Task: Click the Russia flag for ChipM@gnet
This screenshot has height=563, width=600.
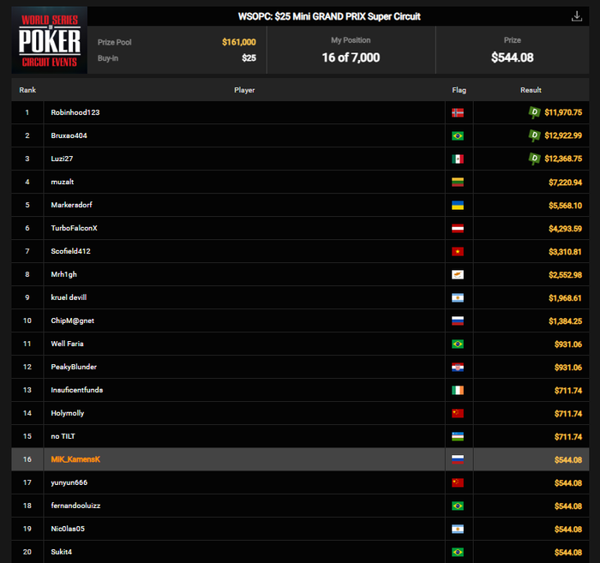Action: pos(458,320)
